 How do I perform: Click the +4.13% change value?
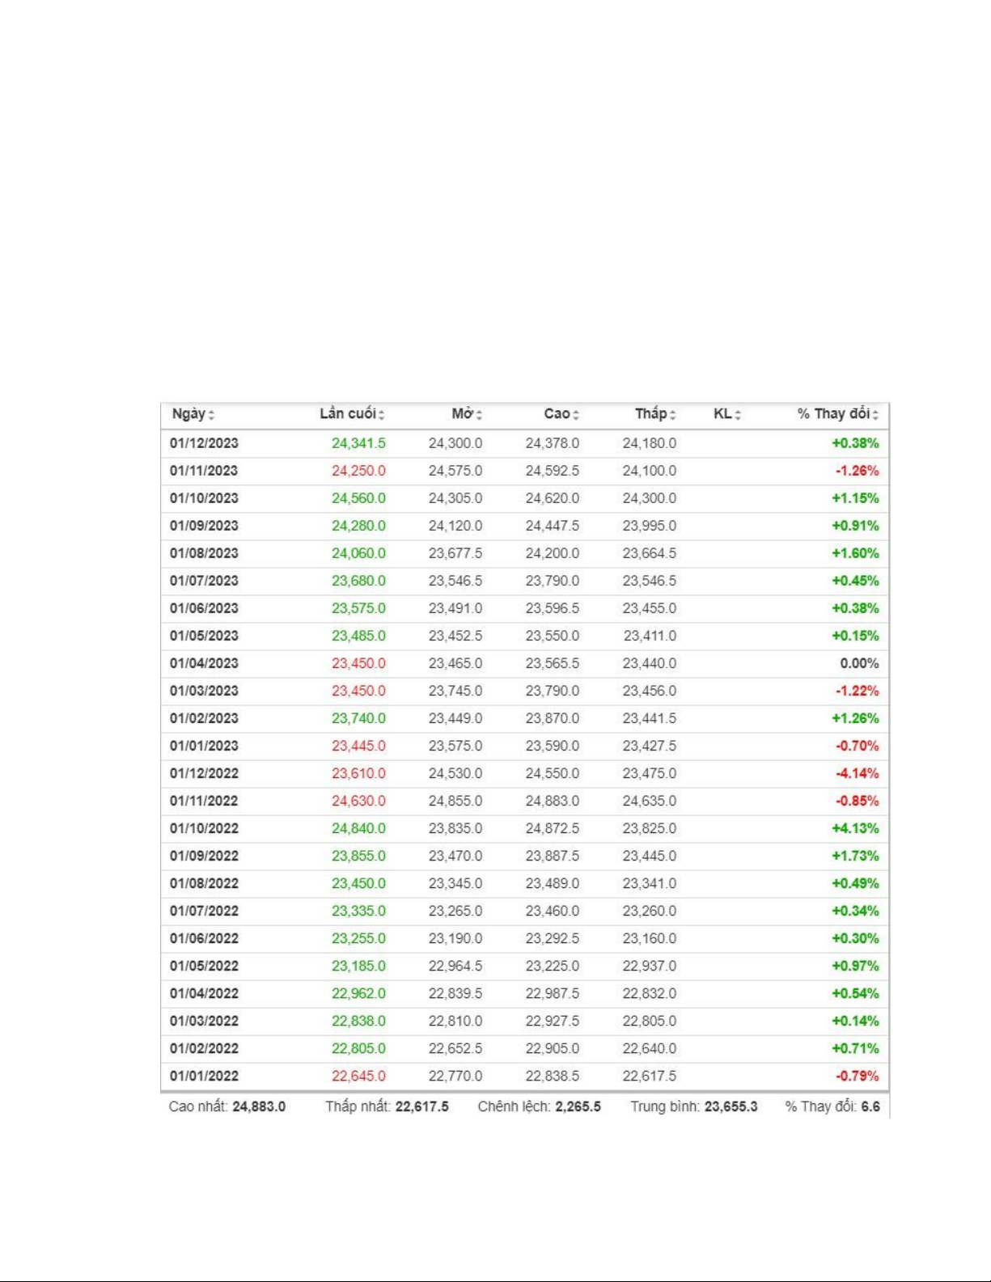855,828
